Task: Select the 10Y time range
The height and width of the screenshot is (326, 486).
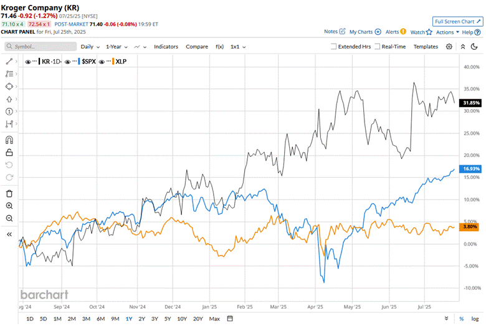Action: [x=182, y=319]
